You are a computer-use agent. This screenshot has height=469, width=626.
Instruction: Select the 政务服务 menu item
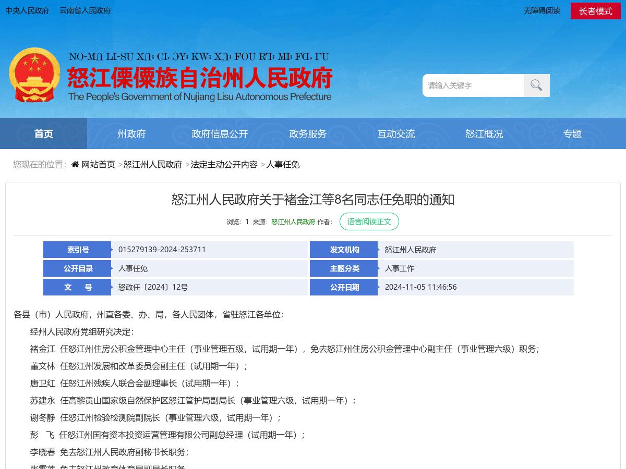point(308,133)
